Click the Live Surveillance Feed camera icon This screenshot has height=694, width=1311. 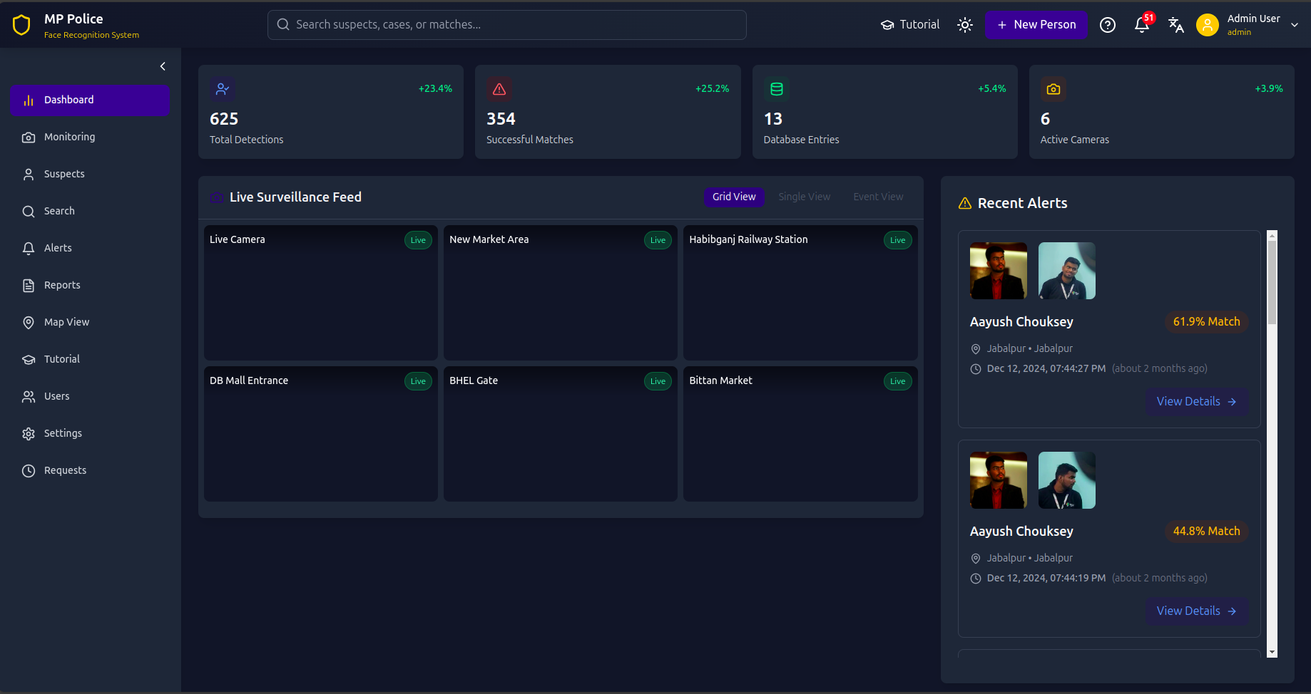tap(217, 197)
